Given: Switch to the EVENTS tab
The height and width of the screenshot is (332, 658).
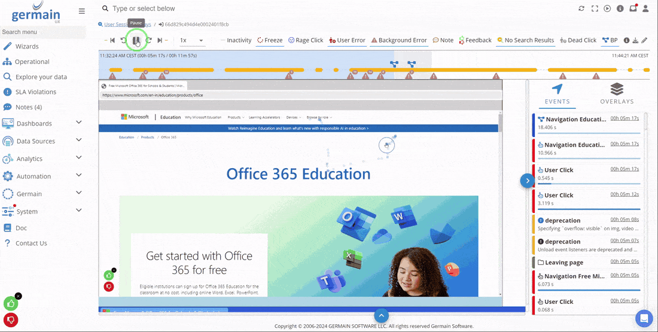Looking at the screenshot, I should [x=558, y=95].
